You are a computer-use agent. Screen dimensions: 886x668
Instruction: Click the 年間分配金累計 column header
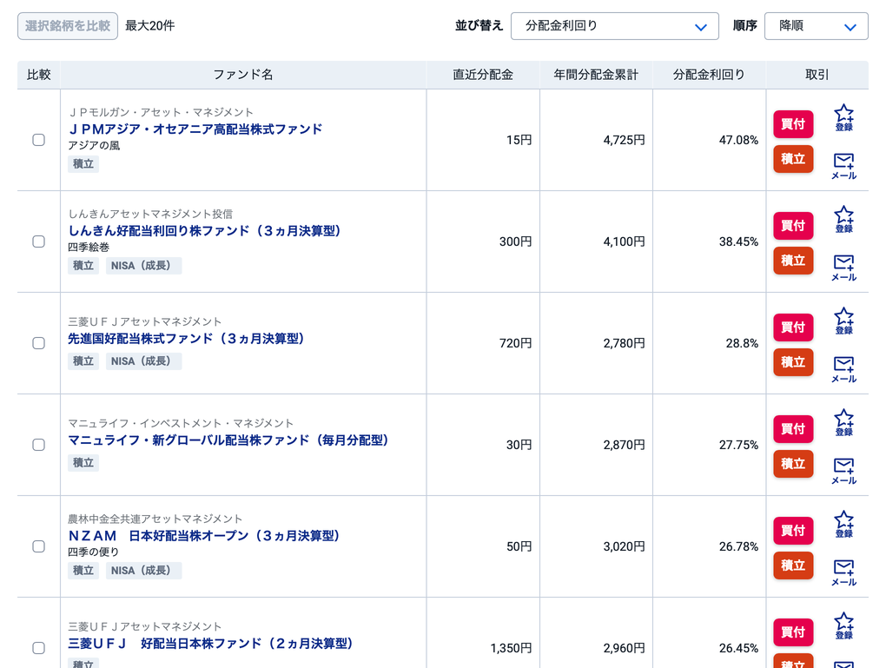[596, 75]
